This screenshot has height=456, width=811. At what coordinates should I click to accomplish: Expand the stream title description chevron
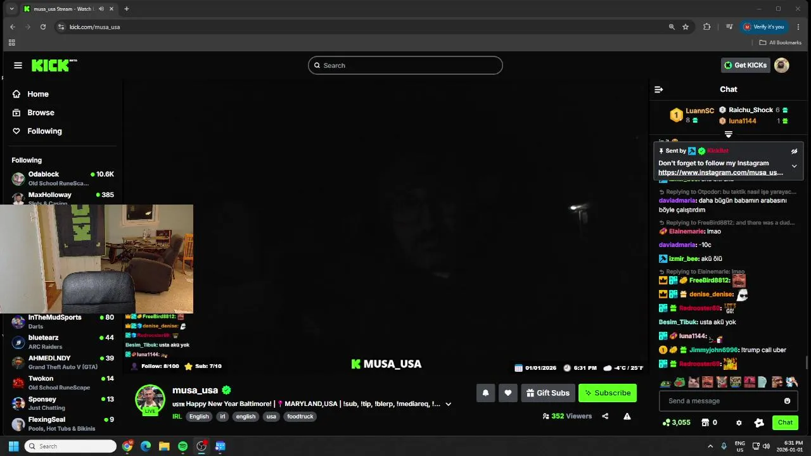click(448, 404)
